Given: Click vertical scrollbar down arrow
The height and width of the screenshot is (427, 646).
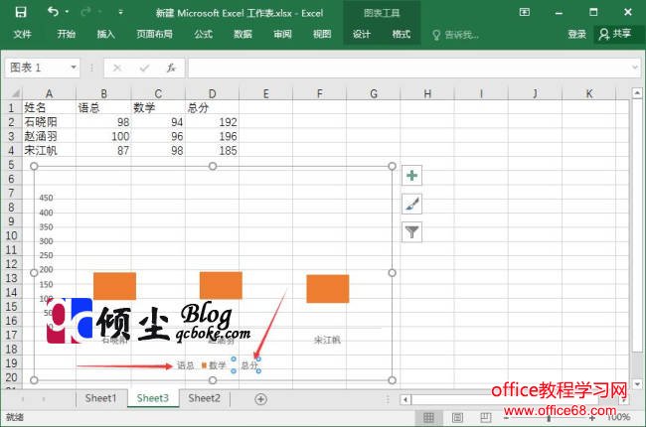Looking at the screenshot, I should [637, 384].
